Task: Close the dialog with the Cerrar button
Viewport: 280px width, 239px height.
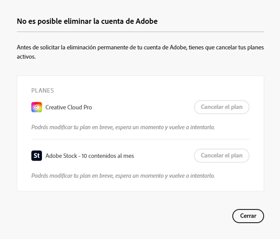Action: (248, 216)
